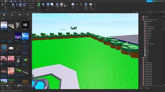
Task: Undock the Explorer panel
Action: [x=163, y=12]
